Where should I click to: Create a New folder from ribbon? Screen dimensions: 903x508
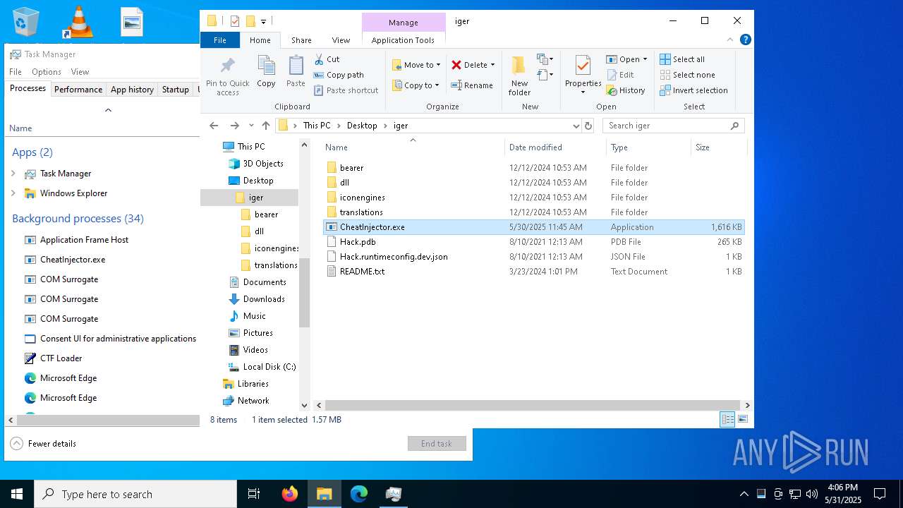519,76
